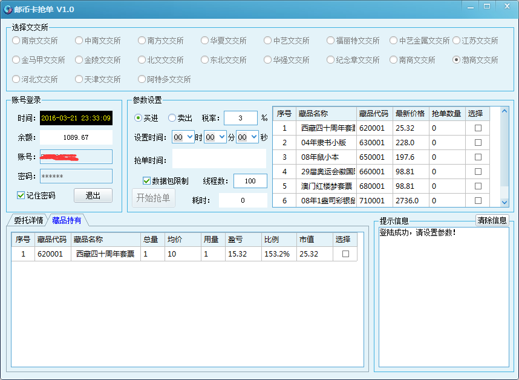This screenshot has width=519, height=380.
Task: Click the 退出 logout button
Action: pos(93,195)
